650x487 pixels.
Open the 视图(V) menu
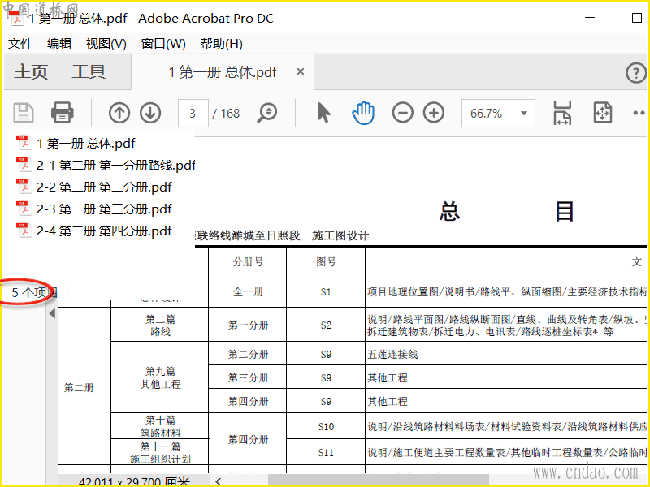click(x=106, y=44)
